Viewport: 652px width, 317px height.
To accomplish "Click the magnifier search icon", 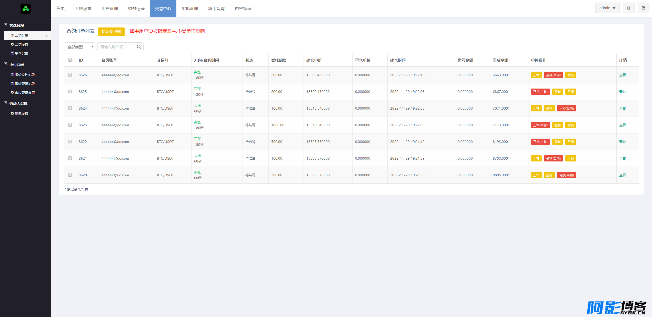I will (139, 47).
